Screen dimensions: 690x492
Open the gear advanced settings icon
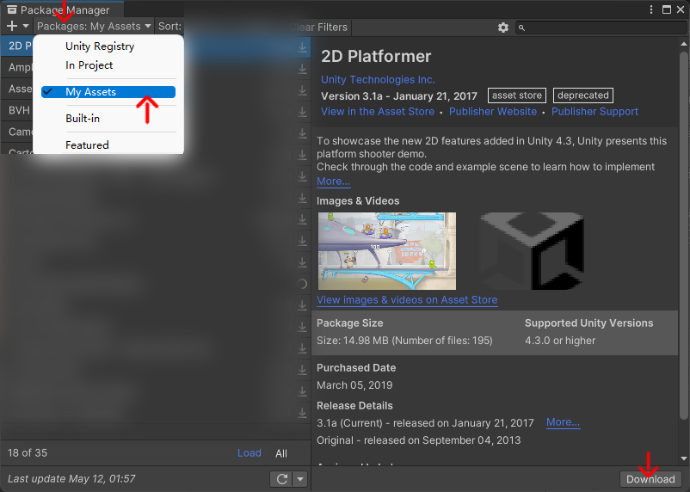pyautogui.click(x=503, y=28)
